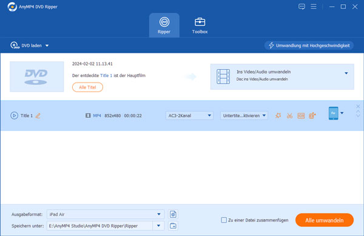This screenshot has height=236, width=364.
Task: Maximize the AnyMP4 window
Action: (x=343, y=7)
